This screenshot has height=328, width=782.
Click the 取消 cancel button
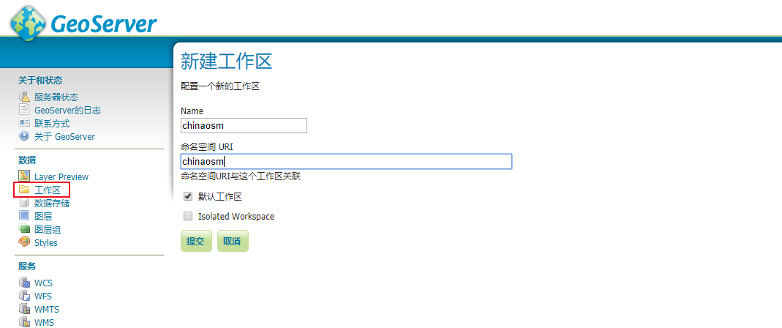coord(233,241)
